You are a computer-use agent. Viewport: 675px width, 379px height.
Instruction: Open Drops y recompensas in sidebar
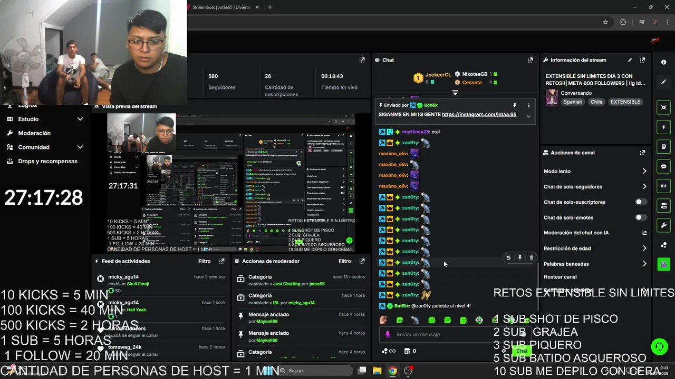(x=47, y=161)
